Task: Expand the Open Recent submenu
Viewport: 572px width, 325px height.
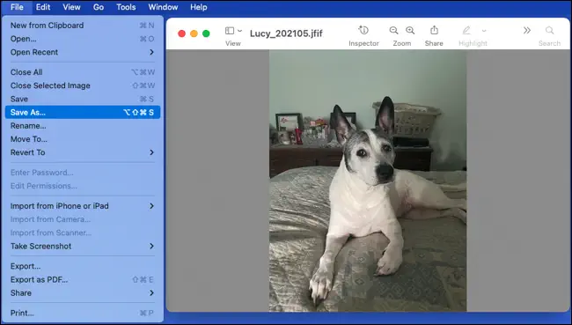Action: coord(83,52)
